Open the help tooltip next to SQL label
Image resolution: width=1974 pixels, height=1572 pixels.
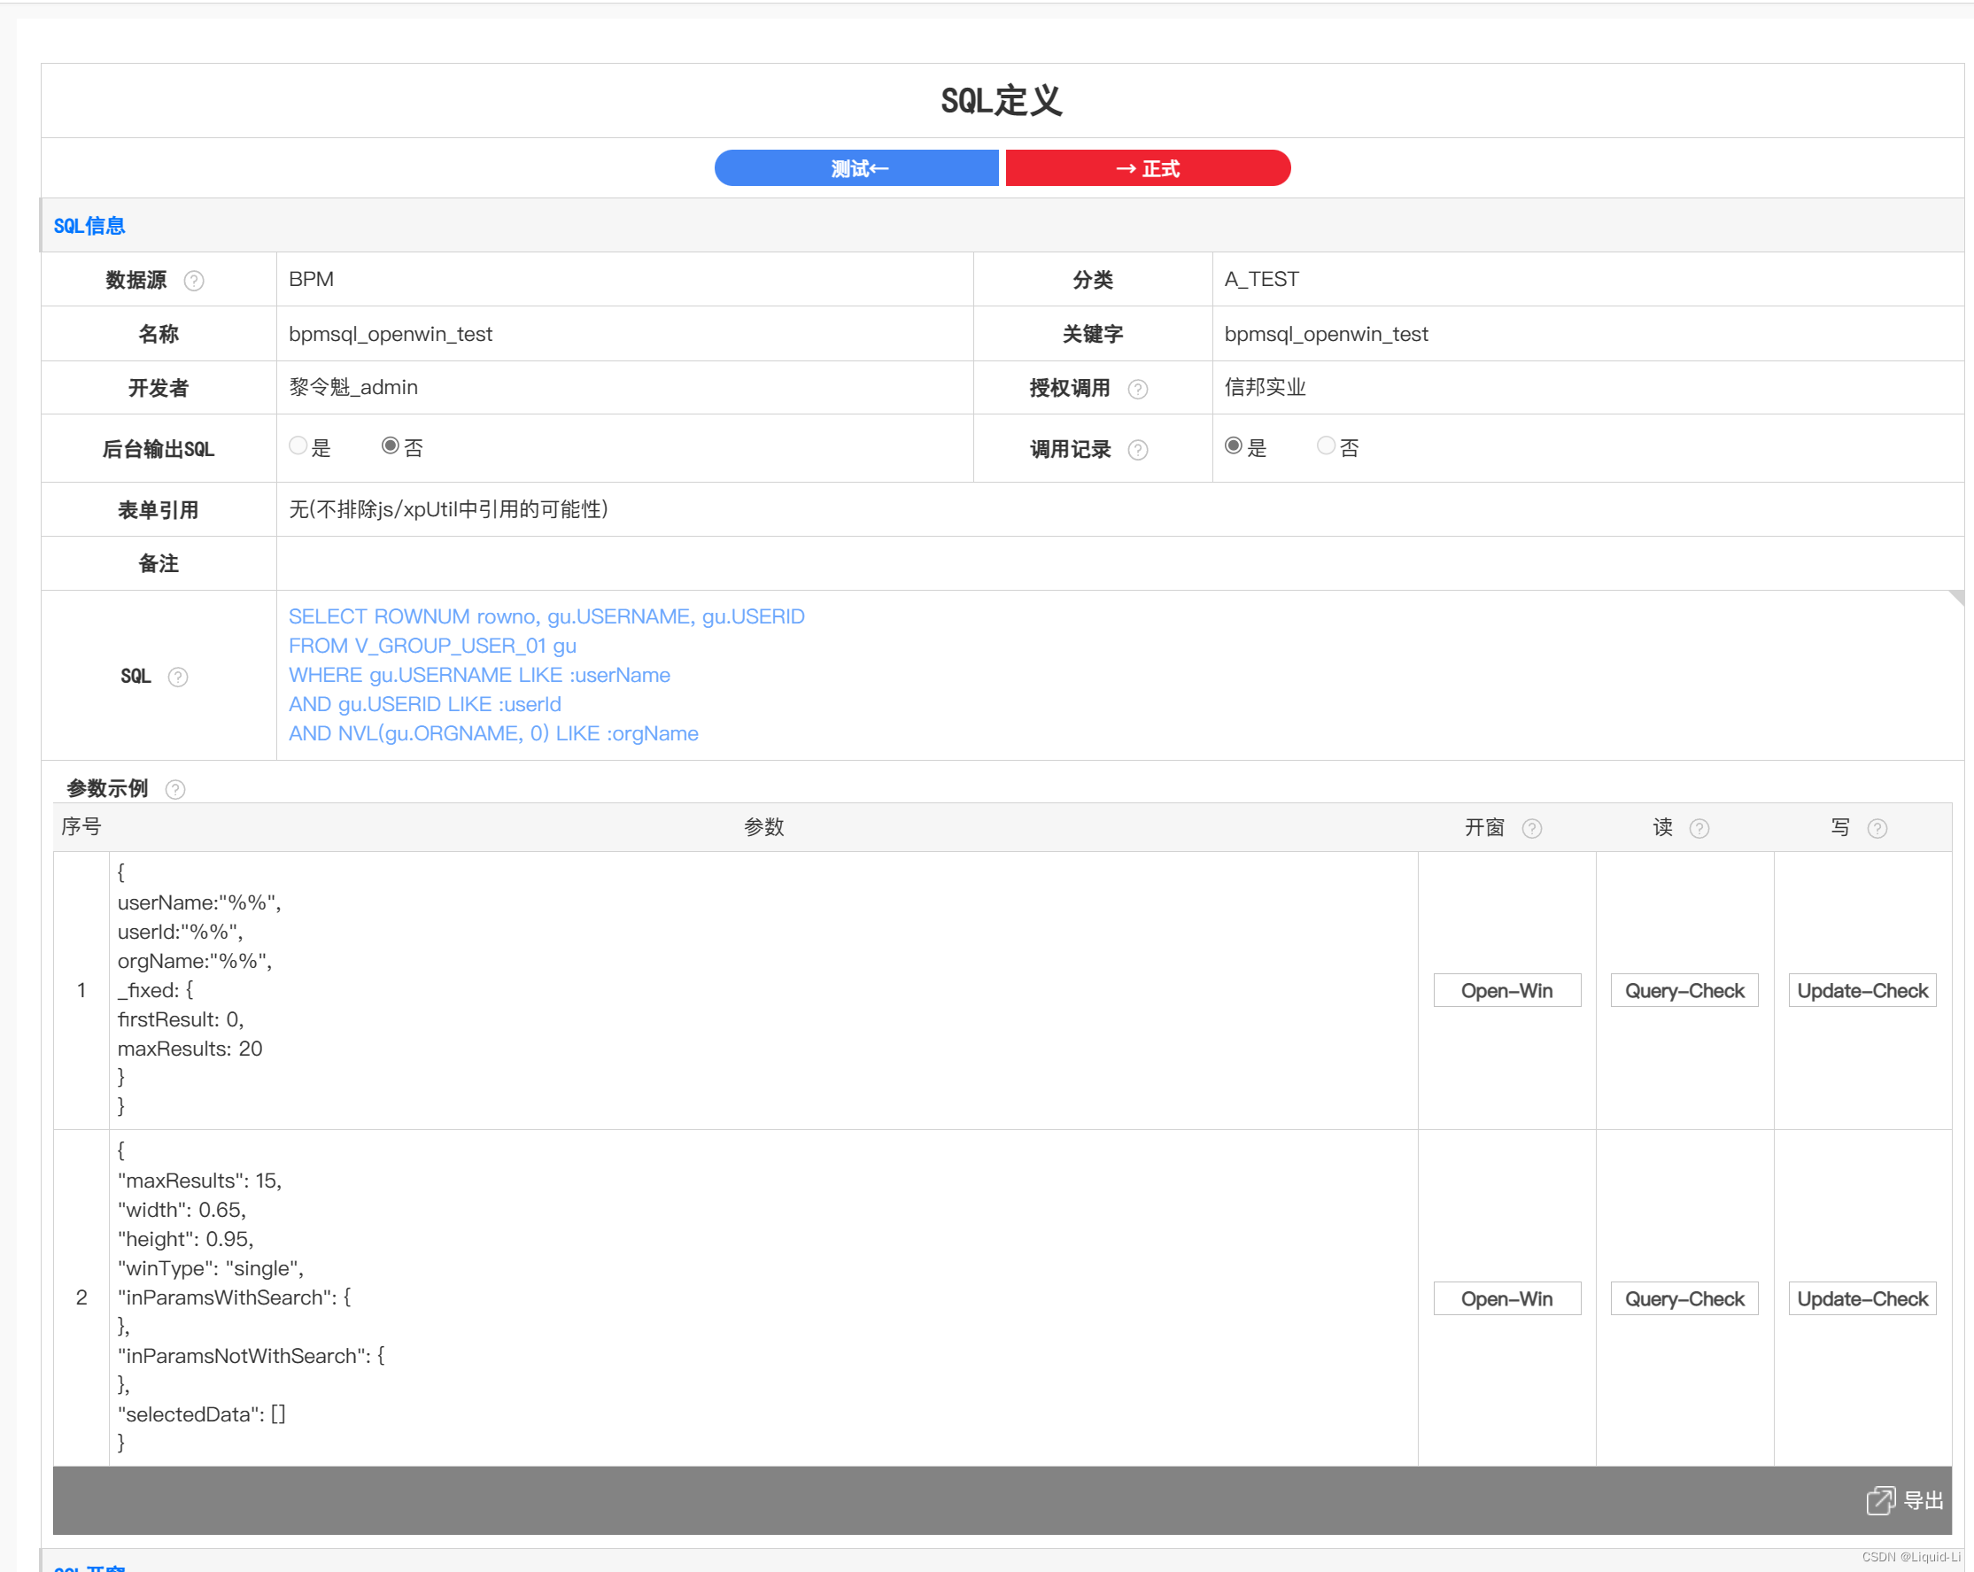[x=177, y=678]
